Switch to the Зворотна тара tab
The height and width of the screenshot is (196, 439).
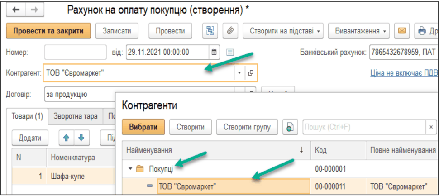tap(75, 116)
